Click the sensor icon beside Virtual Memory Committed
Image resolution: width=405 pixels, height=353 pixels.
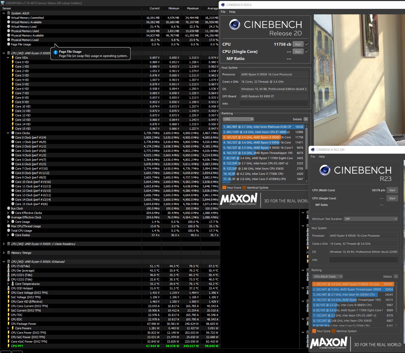coord(9,18)
